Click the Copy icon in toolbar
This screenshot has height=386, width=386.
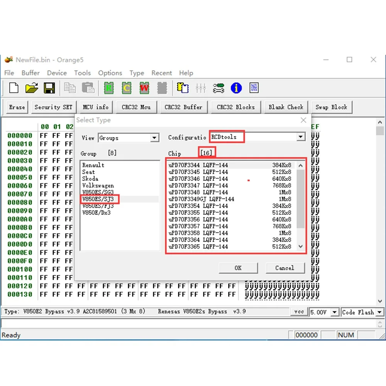click(x=70, y=88)
